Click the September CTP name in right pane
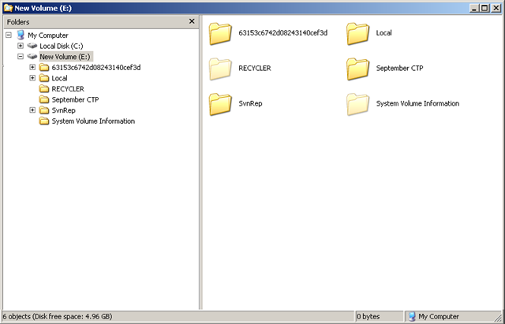This screenshot has width=505, height=324. [400, 69]
